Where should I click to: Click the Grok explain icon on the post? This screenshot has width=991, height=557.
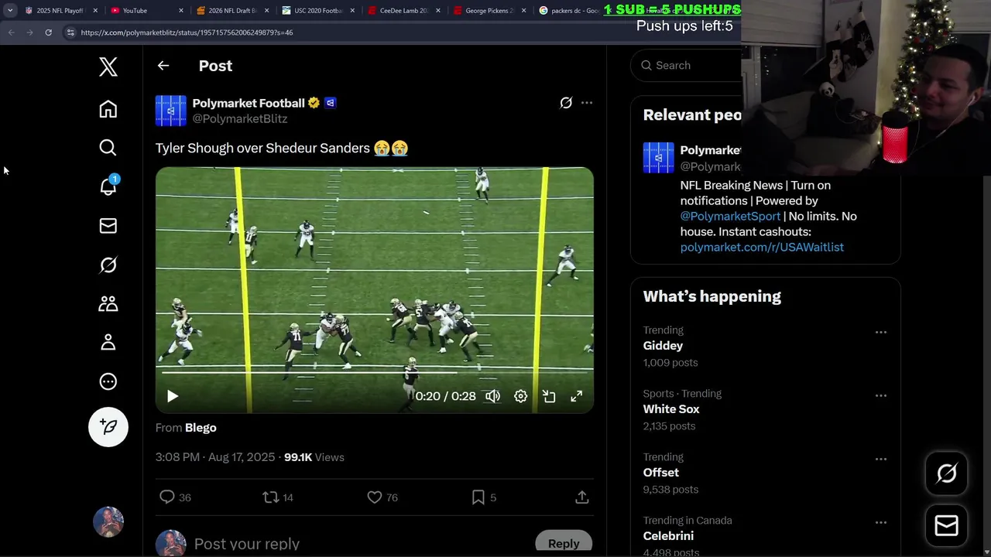click(566, 103)
